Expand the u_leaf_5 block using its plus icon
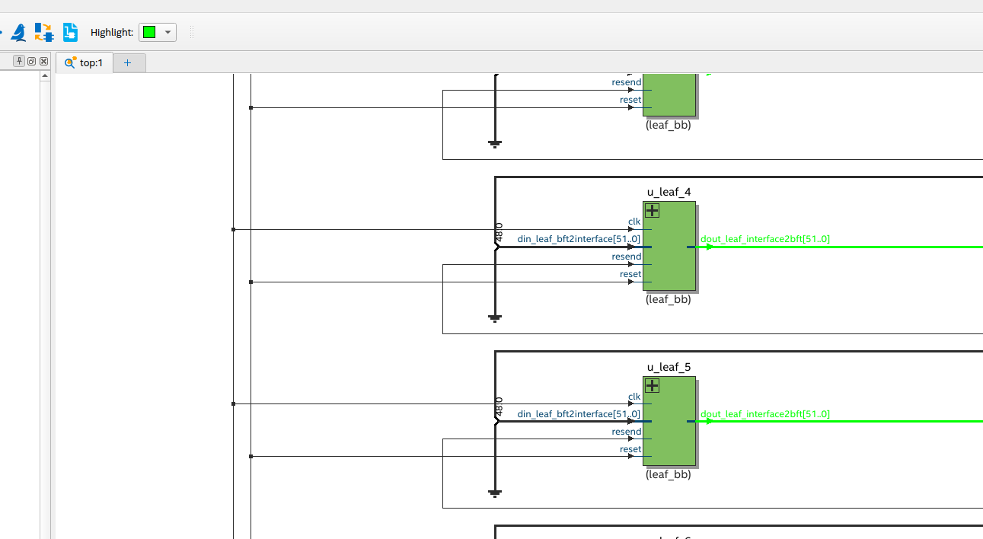The image size is (983, 539). [x=652, y=385]
